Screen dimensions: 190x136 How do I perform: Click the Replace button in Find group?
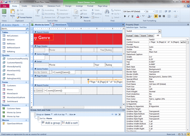click(116, 10)
